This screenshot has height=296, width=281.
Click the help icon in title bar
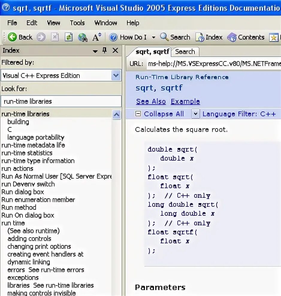click(6, 7)
